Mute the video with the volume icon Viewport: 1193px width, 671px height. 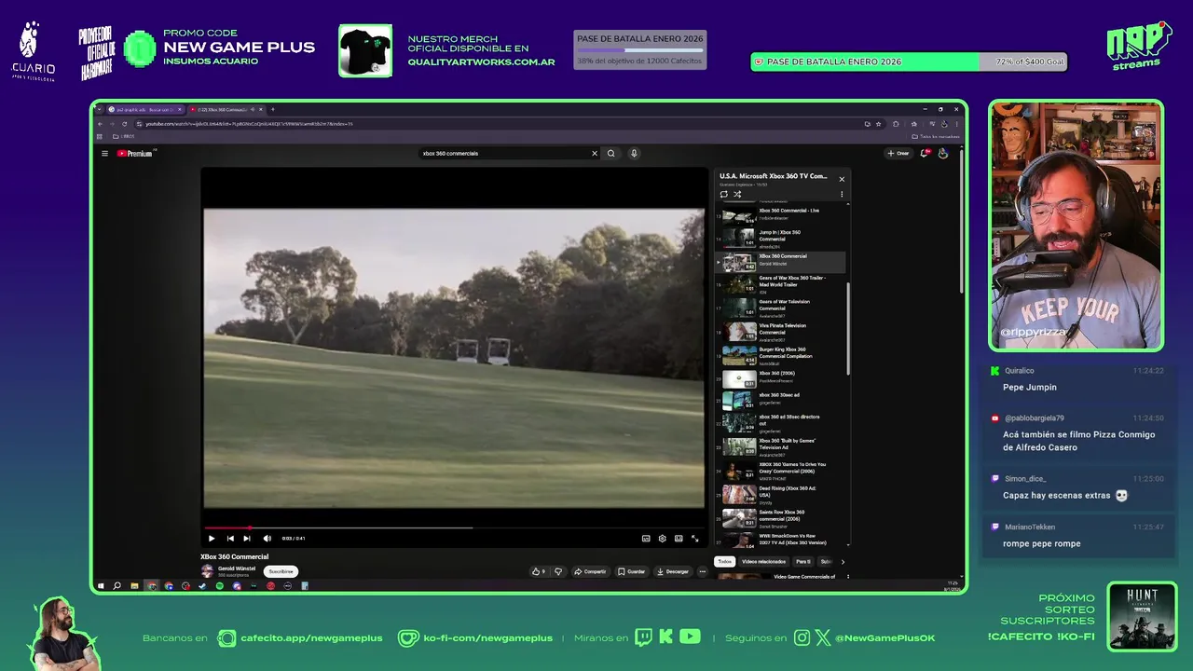point(267,538)
